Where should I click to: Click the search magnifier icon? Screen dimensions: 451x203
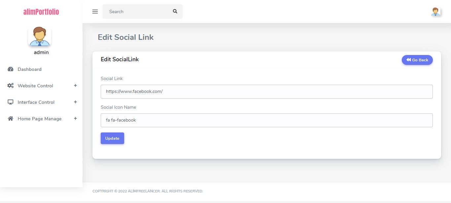tap(175, 12)
